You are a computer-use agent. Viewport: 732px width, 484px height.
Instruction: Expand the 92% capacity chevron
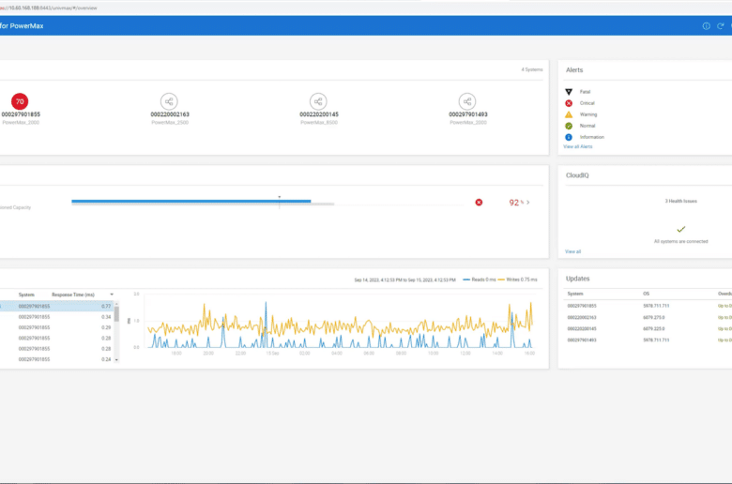coord(528,203)
